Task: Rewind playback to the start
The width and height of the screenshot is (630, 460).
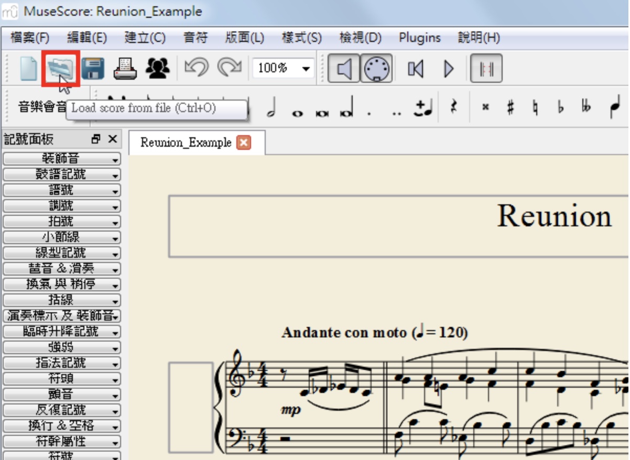Action: [416, 69]
